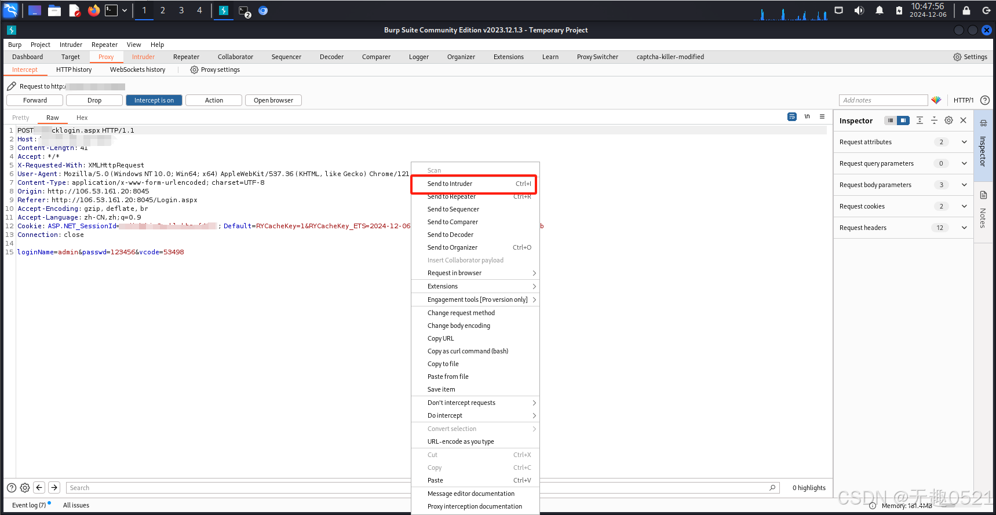Toggle non-printable characters \n button

807,116
